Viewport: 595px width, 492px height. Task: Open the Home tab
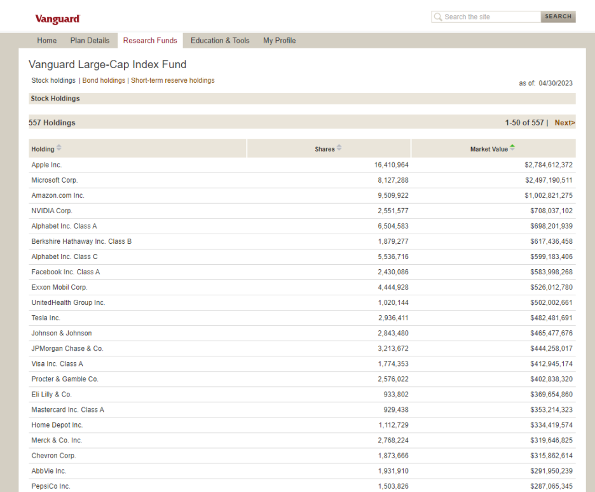point(46,41)
